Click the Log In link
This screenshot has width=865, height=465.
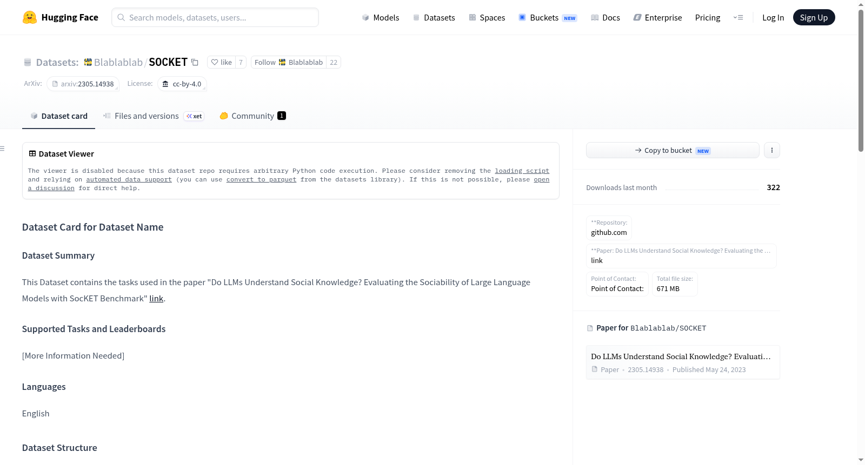click(773, 18)
